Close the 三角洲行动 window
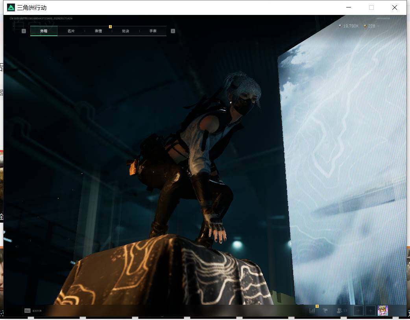Screen dimensions: 410x320 pyautogui.click(x=395, y=7)
